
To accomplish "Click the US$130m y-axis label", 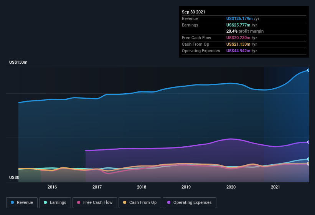I will click(18, 62).
